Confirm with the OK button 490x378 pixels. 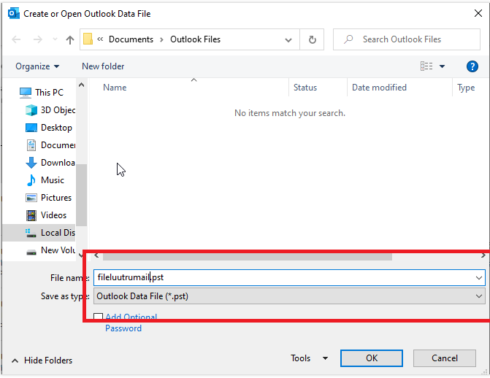click(x=371, y=358)
